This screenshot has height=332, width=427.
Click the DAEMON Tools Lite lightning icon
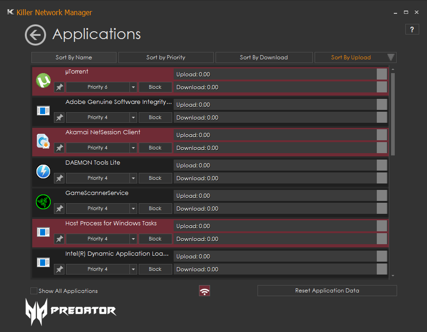pos(43,172)
